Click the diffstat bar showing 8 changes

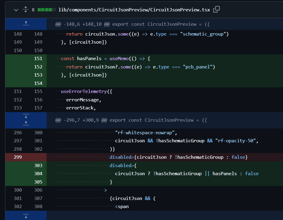(46, 10)
